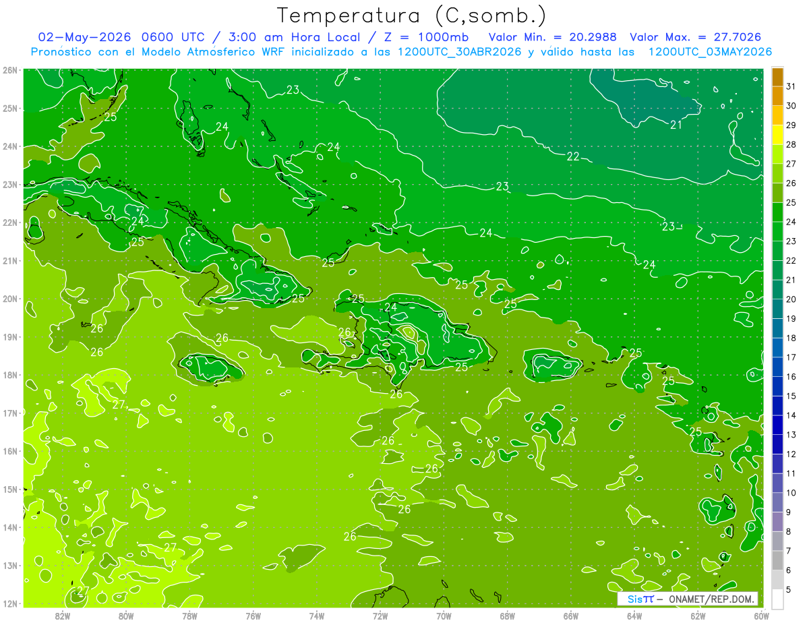This screenshot has width=809, height=625.
Task: Click the 60W longitude axis label
Action: click(762, 615)
